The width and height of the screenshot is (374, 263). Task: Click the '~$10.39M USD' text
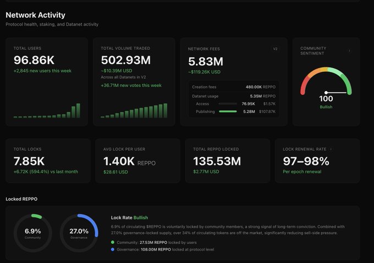117,71
